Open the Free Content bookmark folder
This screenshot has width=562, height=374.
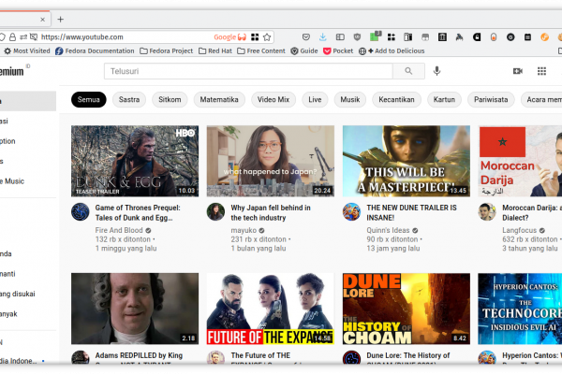[261, 50]
